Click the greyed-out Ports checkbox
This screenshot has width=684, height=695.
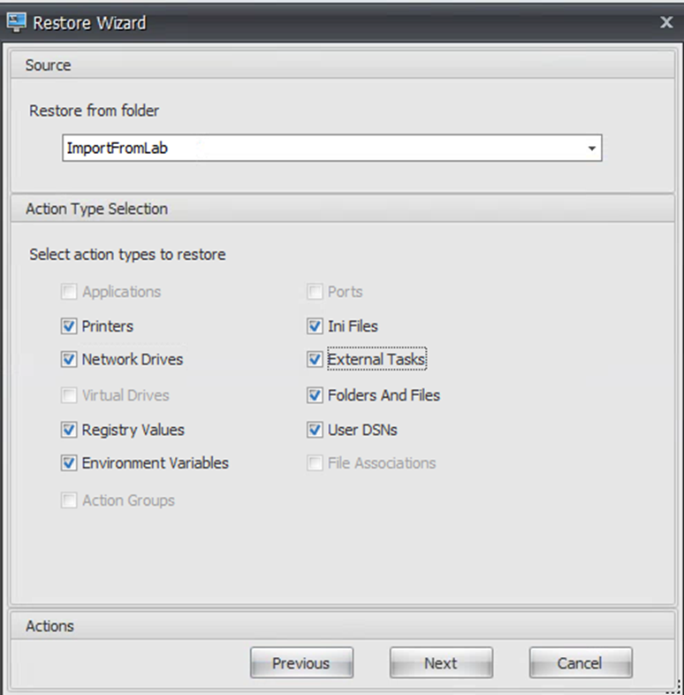(x=315, y=292)
